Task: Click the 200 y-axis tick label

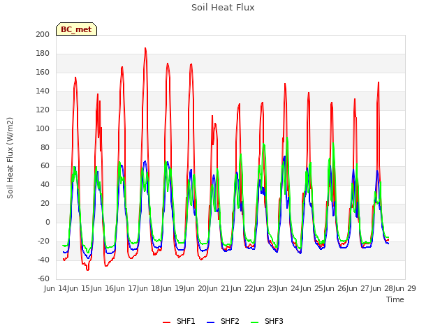Action: click(43, 34)
